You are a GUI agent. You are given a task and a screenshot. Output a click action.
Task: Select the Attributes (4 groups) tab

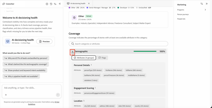point(84,58)
